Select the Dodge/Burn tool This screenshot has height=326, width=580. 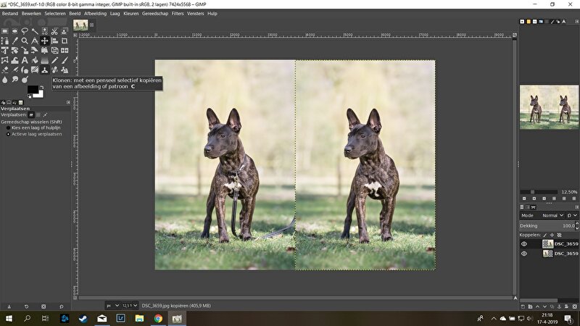25,79
